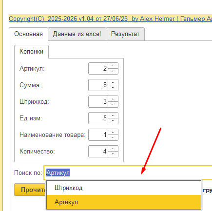Open the Copyright Alex Helmer link
Image resolution: width=212 pixels, height=211 pixels.
point(110,19)
